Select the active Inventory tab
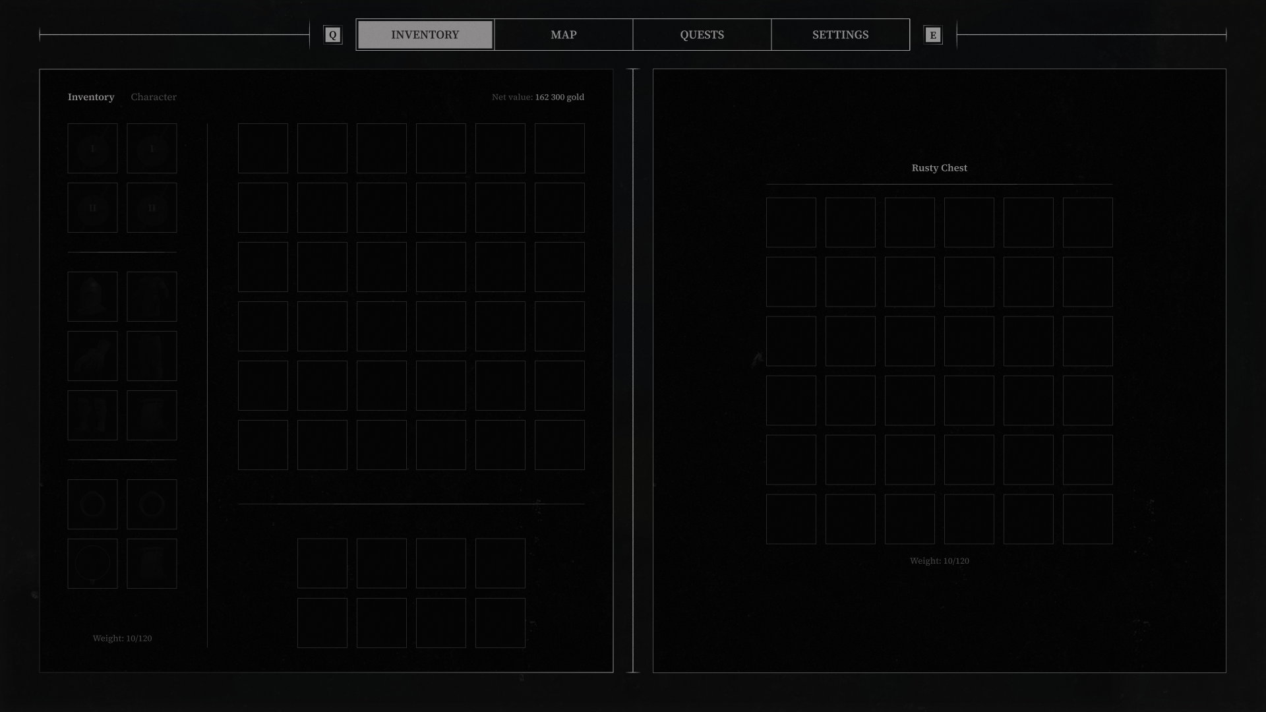The height and width of the screenshot is (712, 1266). [x=425, y=35]
